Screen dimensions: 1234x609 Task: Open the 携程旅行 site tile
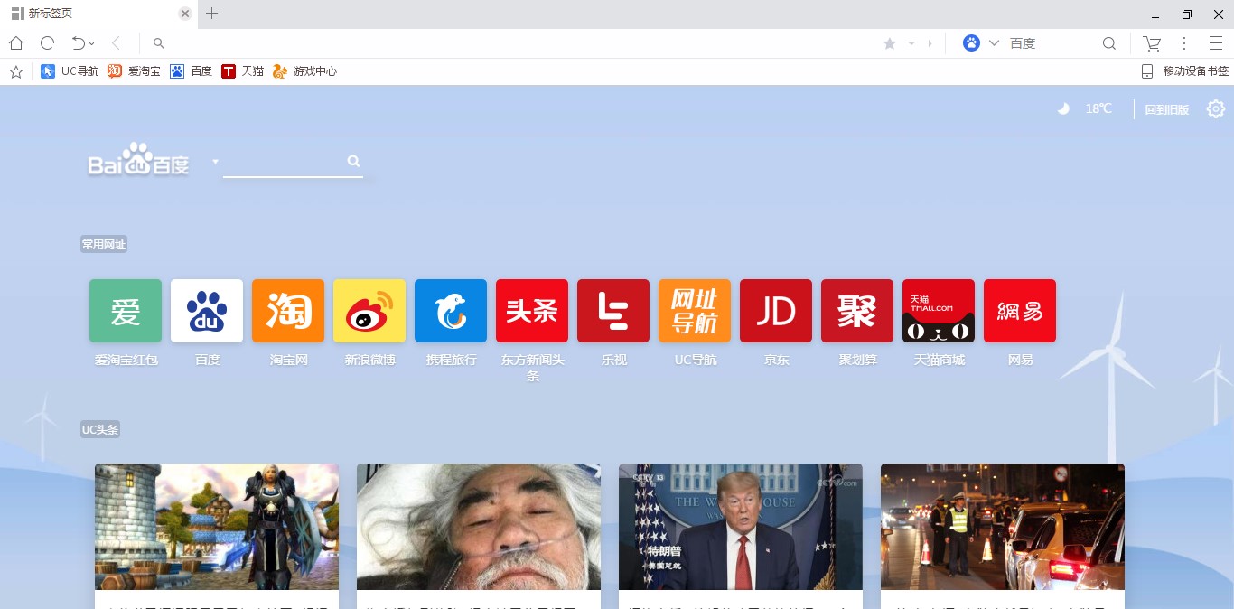pos(451,311)
